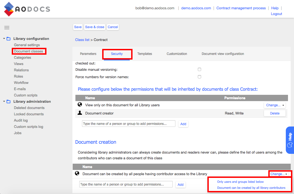Image resolution: width=294 pixels, height=194 pixels.
Task: Open Jobs in sidebar
Action: click(x=18, y=133)
